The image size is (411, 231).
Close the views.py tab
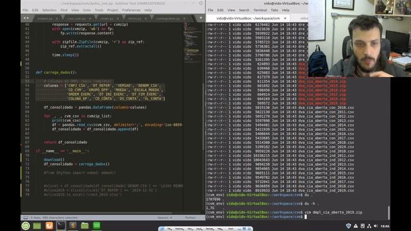tap(117, 19)
